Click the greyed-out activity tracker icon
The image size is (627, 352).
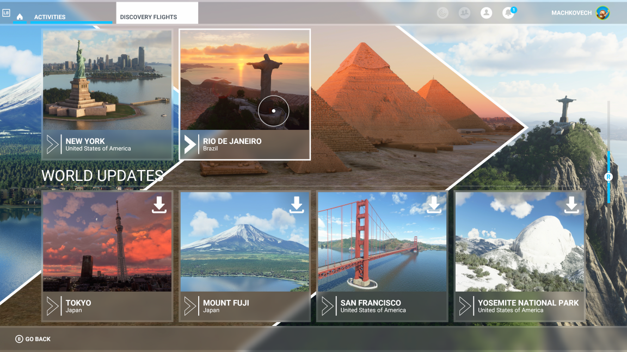click(x=442, y=12)
